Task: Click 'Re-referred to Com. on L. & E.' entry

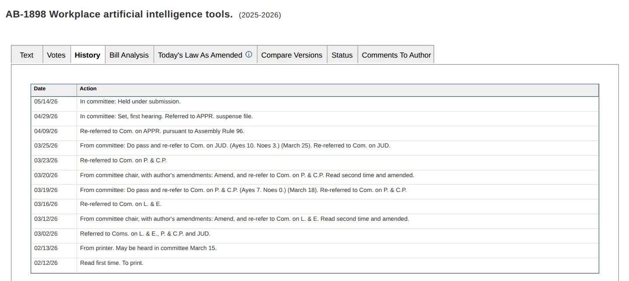Action: [121, 204]
